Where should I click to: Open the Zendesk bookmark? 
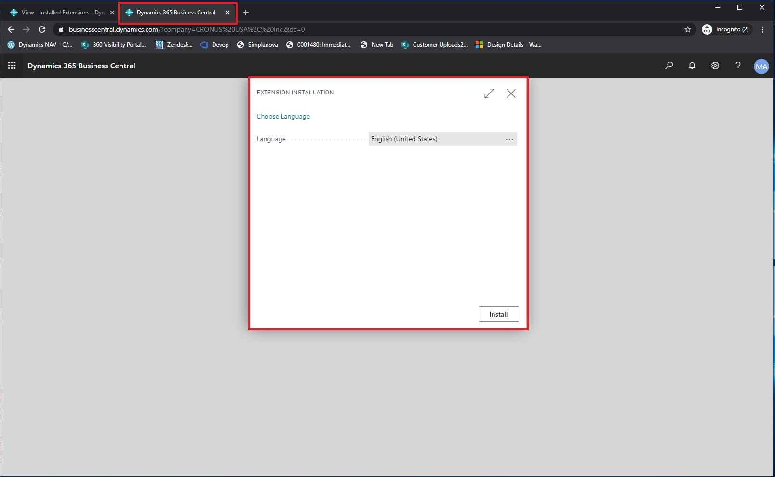[174, 45]
